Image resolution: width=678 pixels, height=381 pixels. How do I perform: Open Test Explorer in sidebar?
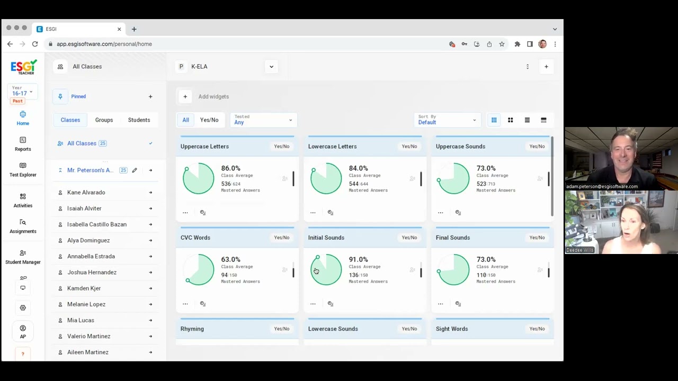(x=23, y=169)
